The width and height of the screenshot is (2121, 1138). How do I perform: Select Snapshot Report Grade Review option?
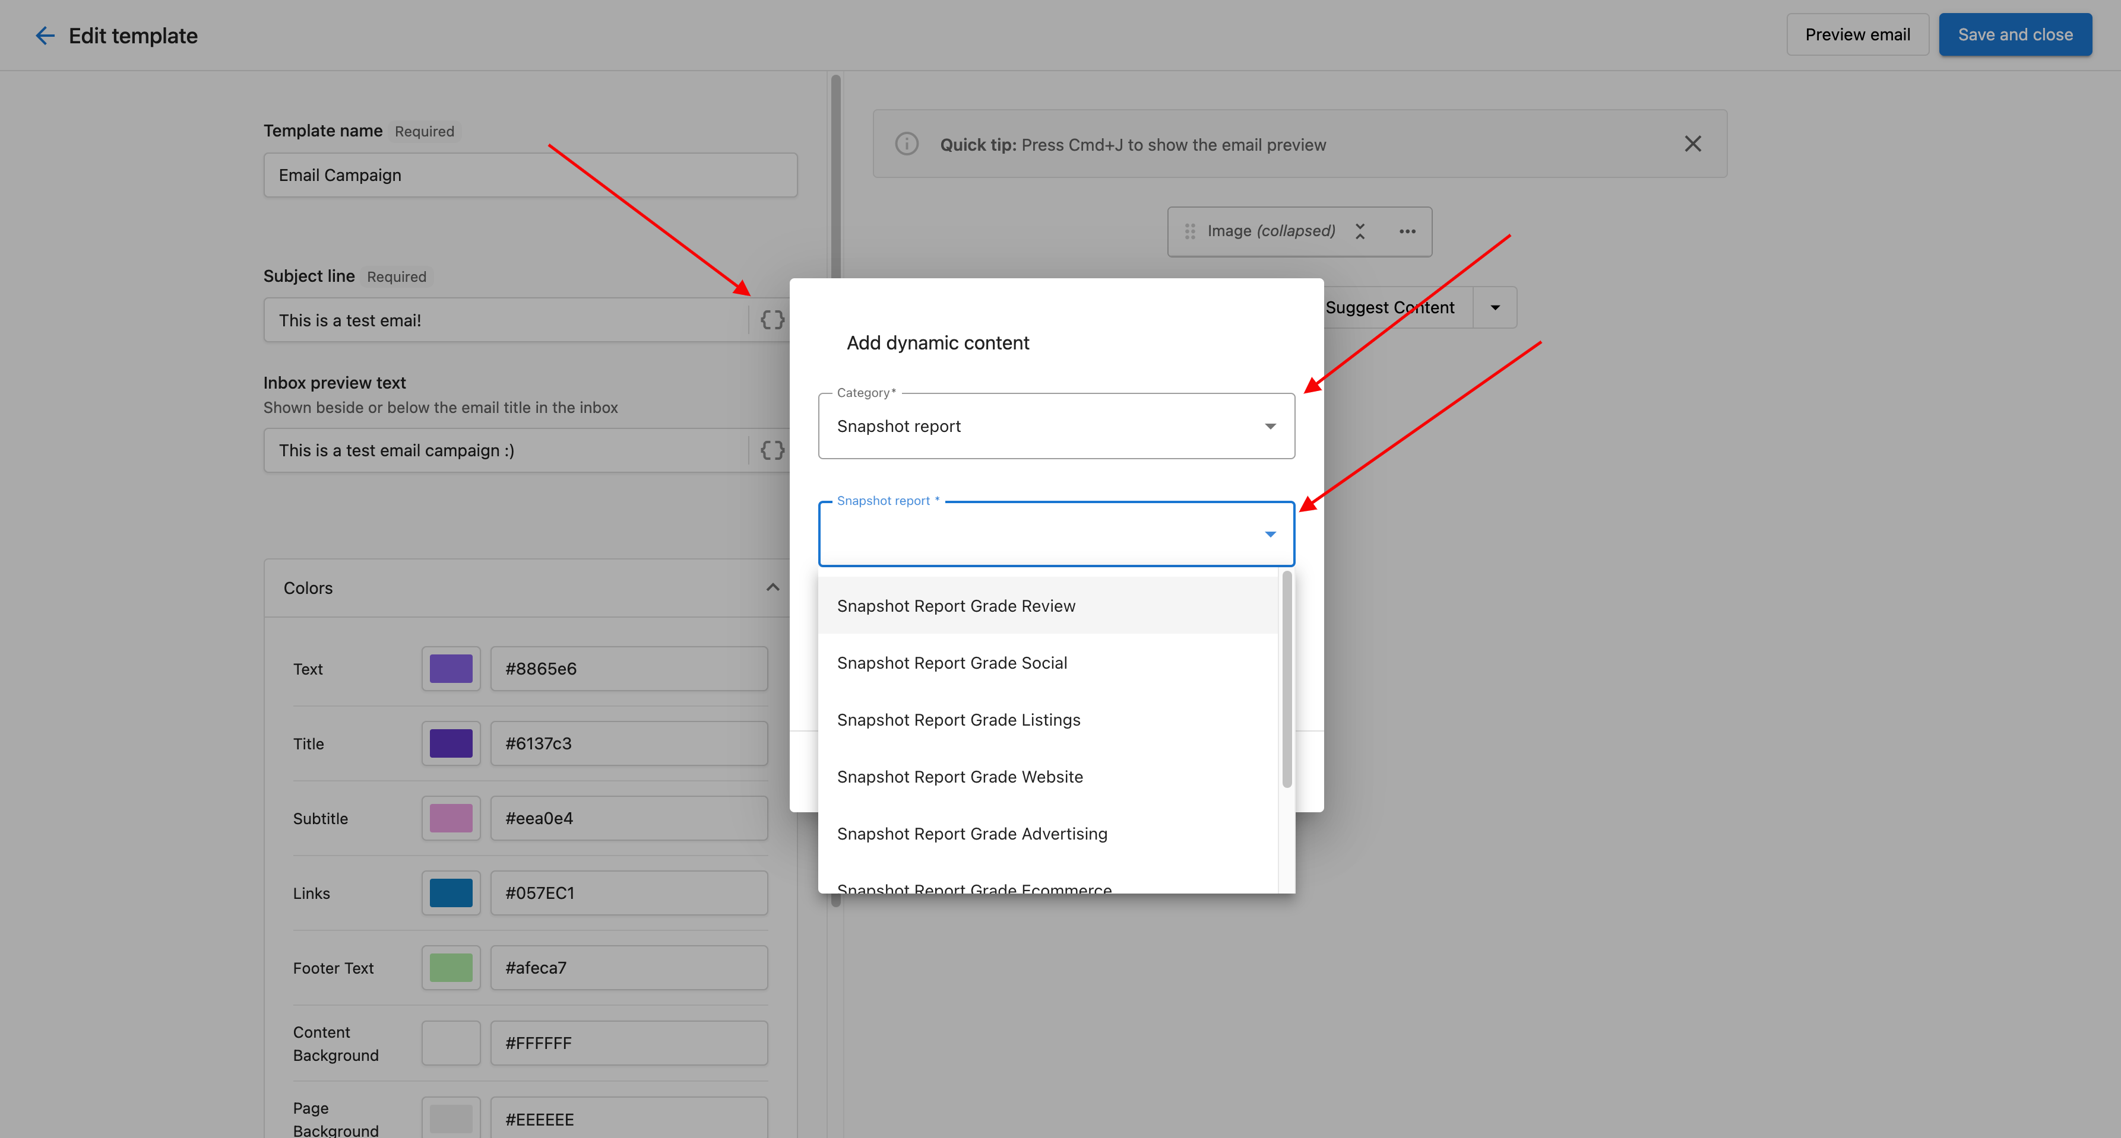[x=956, y=605]
